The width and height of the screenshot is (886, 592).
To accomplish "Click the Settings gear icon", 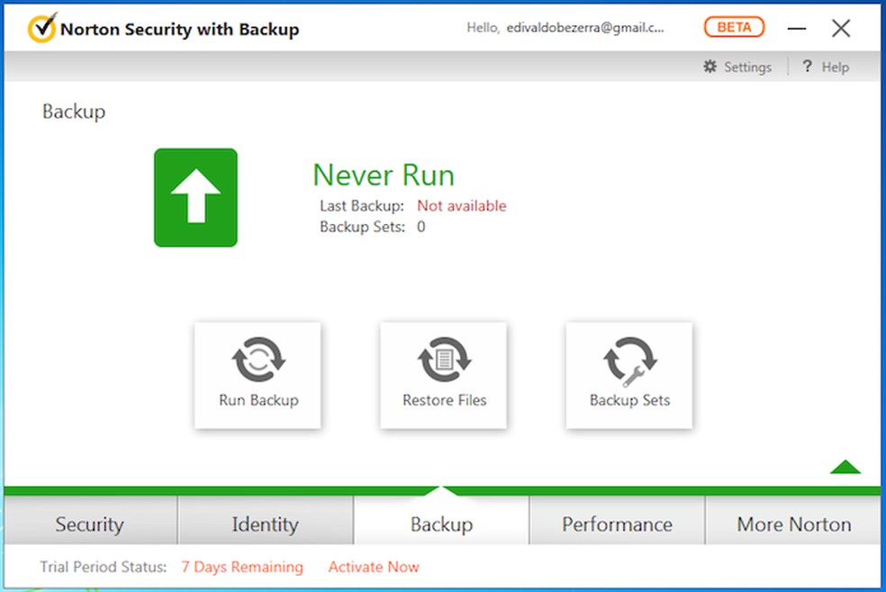I will coord(710,67).
